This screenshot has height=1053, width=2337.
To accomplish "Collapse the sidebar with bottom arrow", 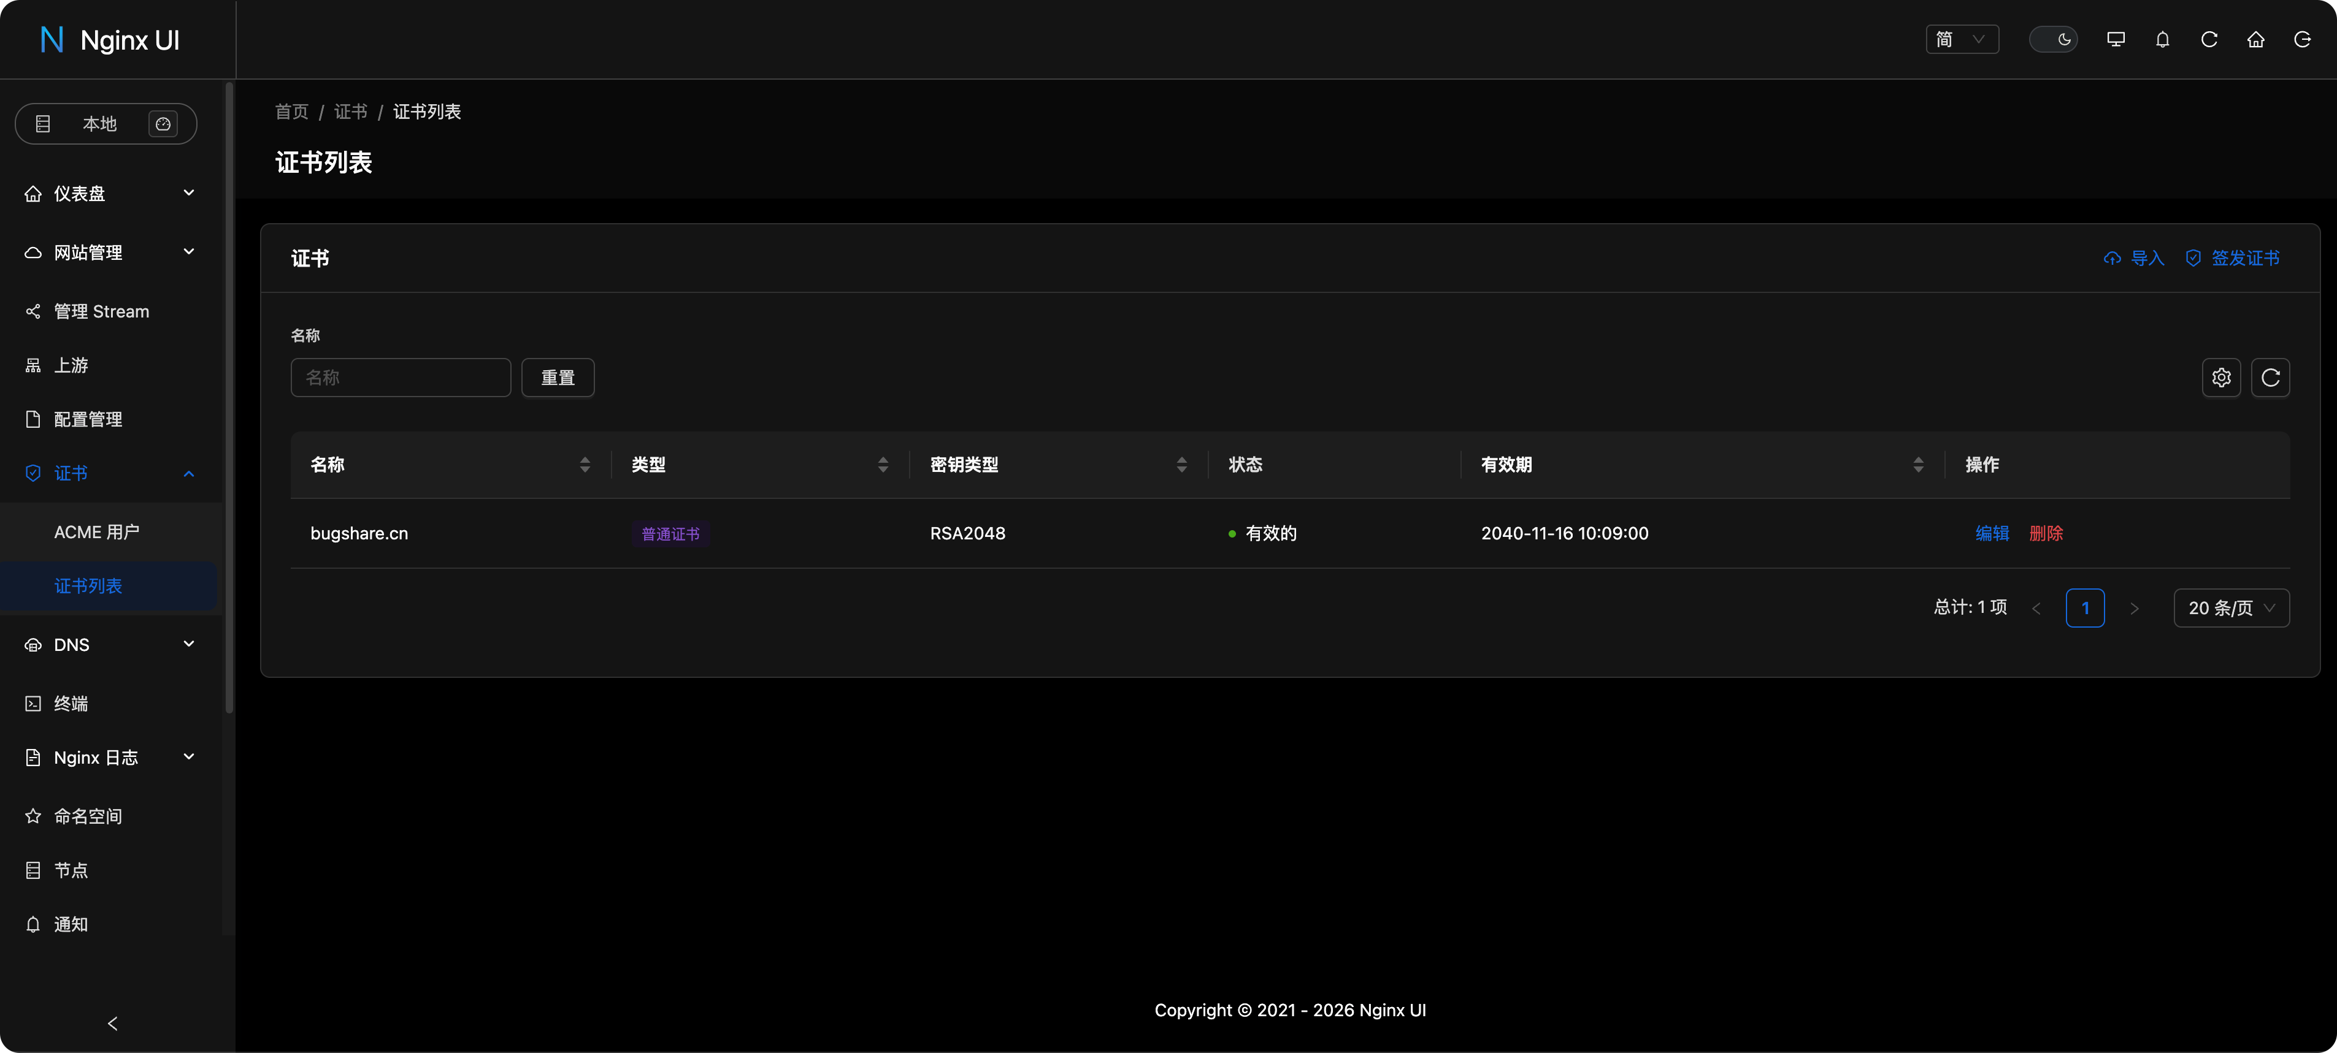I will [112, 1024].
